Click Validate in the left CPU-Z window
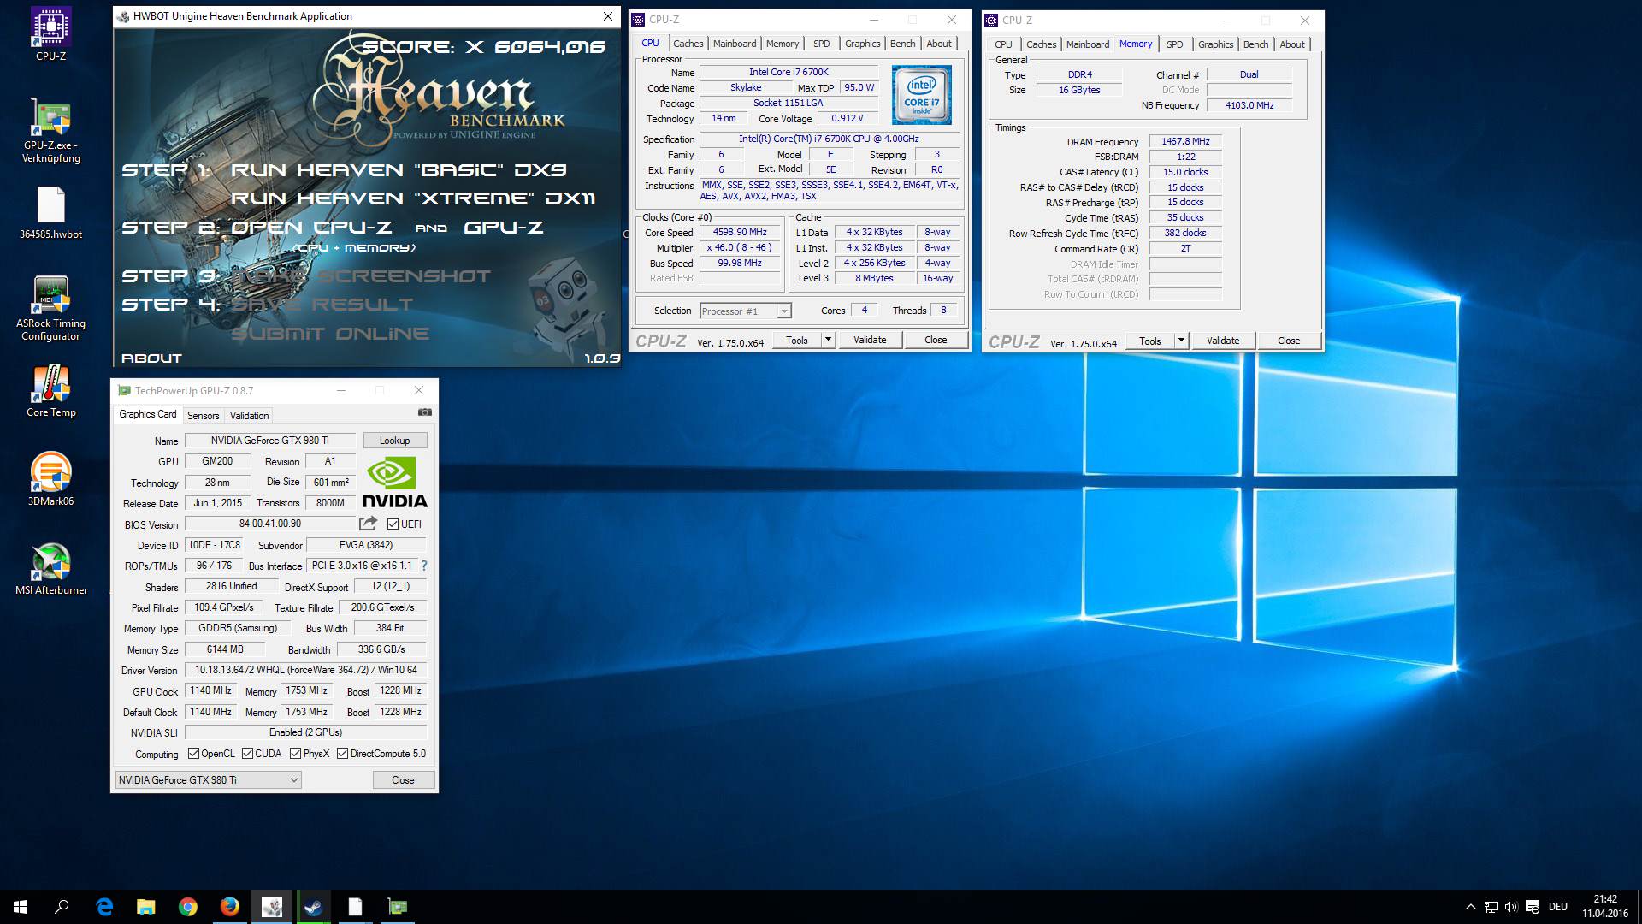The image size is (1642, 924). point(870,340)
